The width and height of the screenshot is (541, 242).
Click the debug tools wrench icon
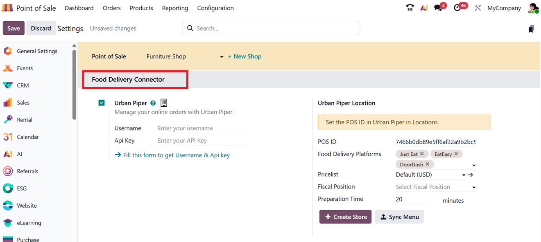click(x=478, y=8)
